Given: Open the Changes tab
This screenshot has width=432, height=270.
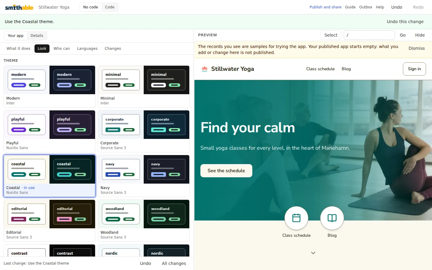Looking at the screenshot, I should [113, 49].
